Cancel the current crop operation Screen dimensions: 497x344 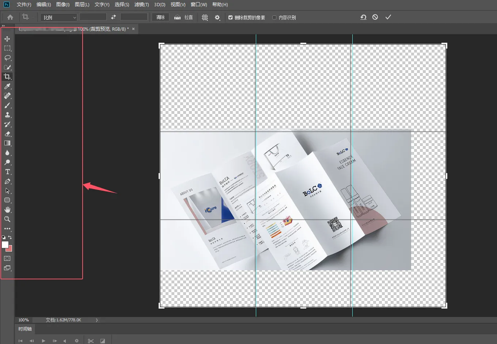pyautogui.click(x=375, y=17)
